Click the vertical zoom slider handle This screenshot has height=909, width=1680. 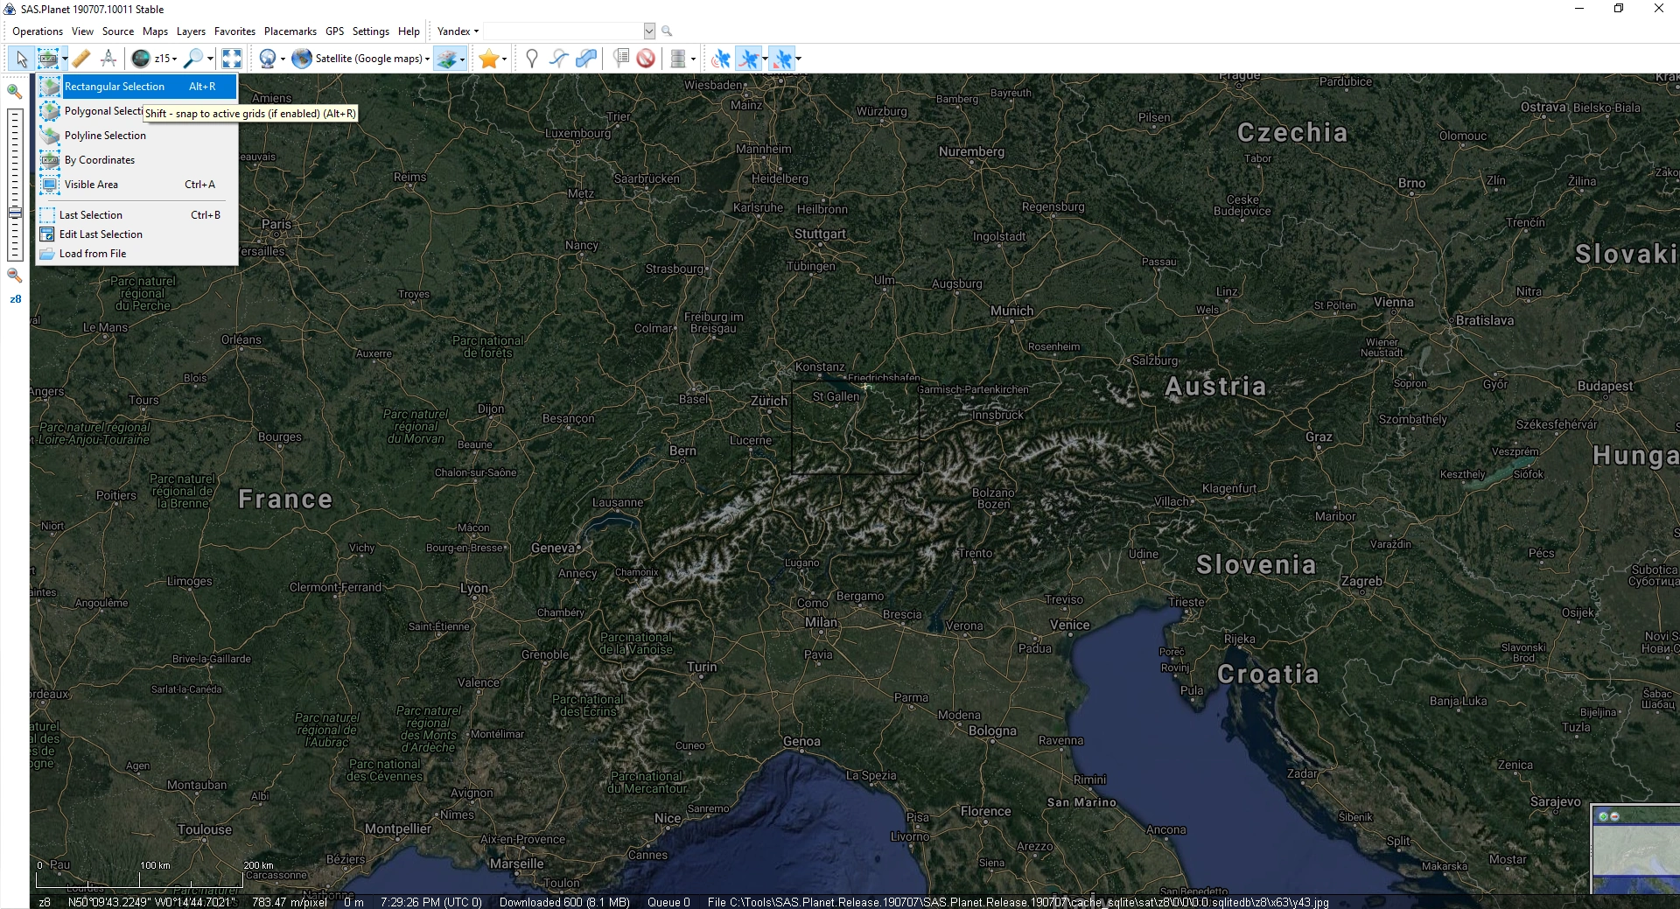click(x=15, y=213)
